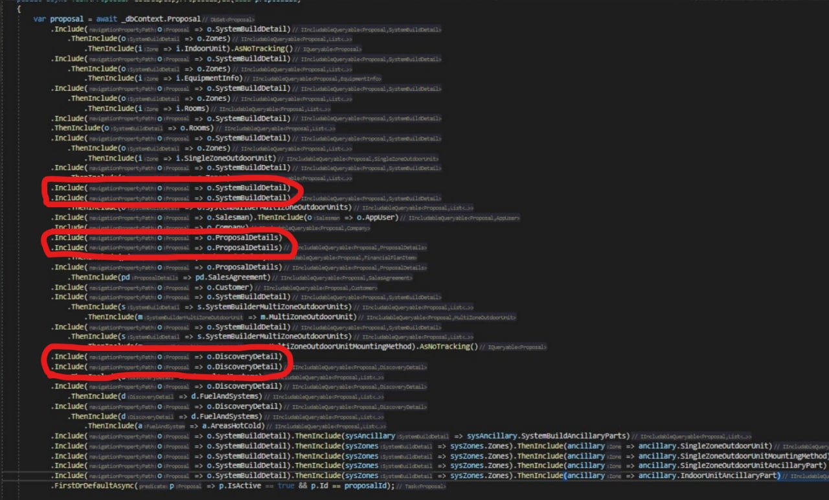
Task: Click "sysAncillary.SystemBuildAncillaryParts" in the code
Action: tap(546, 436)
